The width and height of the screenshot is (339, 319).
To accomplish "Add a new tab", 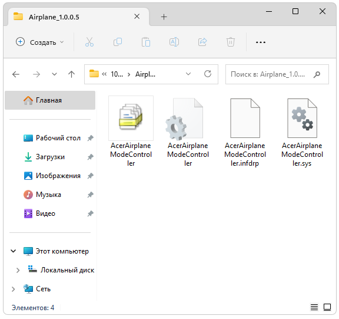I will tap(164, 17).
